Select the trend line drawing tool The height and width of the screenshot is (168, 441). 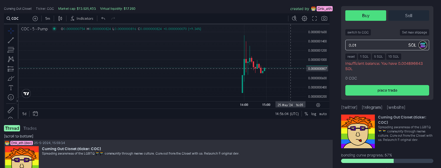tap(11, 40)
